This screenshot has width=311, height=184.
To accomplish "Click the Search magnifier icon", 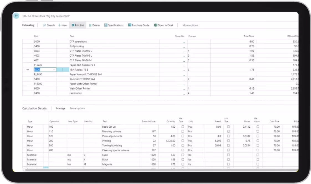I will pyautogui.click(x=44, y=25).
